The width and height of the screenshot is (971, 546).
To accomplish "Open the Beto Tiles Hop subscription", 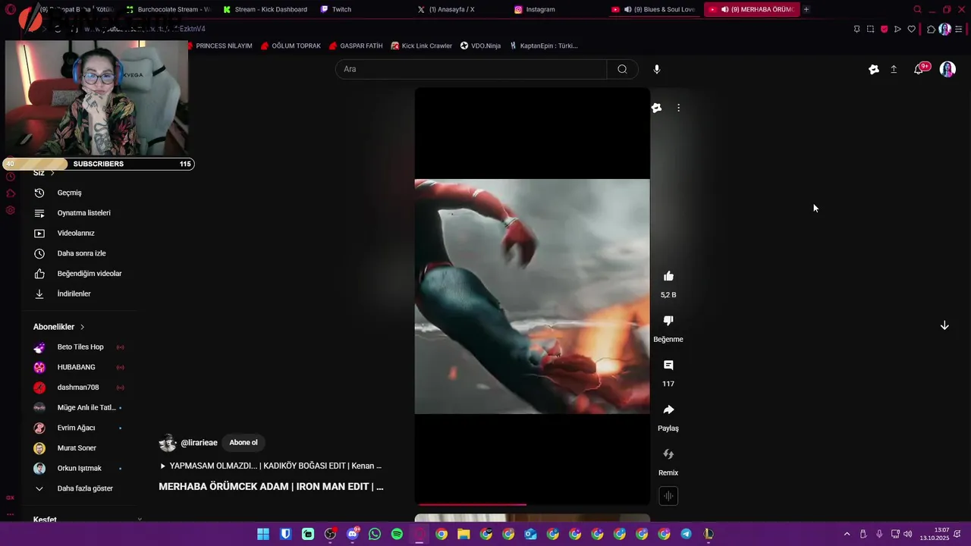I will click(80, 347).
